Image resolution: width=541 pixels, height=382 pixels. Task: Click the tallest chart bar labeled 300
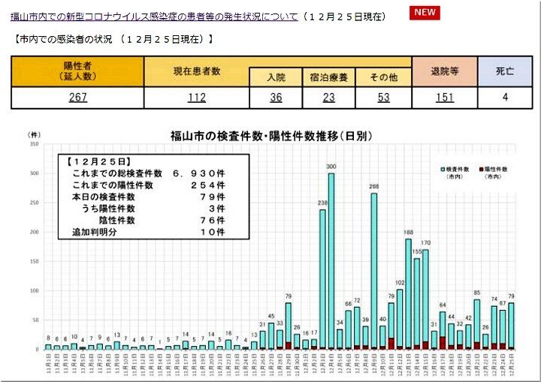point(331,261)
